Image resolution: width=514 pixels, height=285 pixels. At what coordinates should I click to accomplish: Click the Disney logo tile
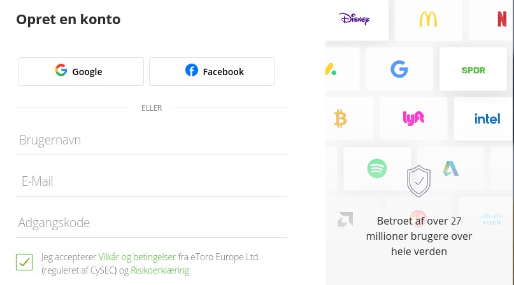point(355,20)
